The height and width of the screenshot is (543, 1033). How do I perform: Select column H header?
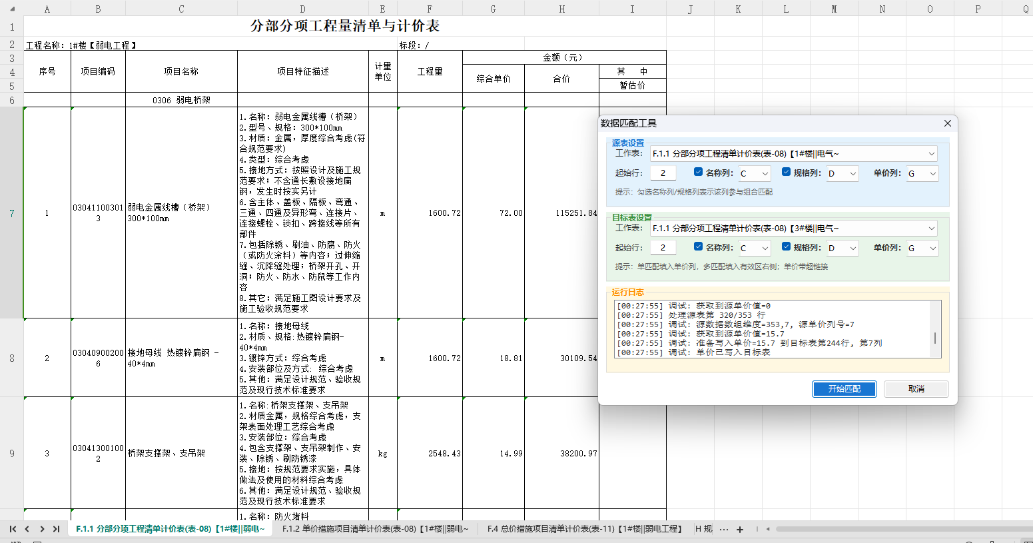[562, 9]
